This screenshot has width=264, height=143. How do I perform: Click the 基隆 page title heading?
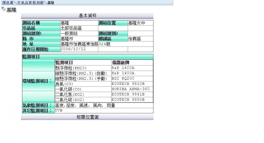pyautogui.click(x=11, y=10)
